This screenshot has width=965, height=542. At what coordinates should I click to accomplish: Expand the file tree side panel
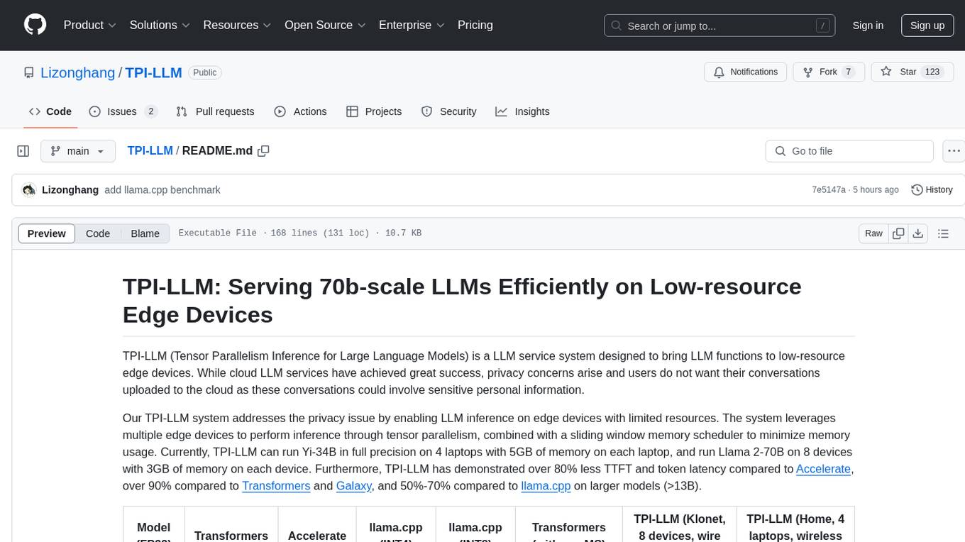23,151
